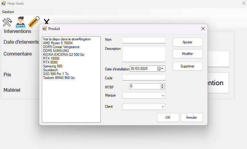Select SSD 990 Pro 1 To item
Image resolution: width=247 pixels, height=149 pixels.
(x=56, y=74)
